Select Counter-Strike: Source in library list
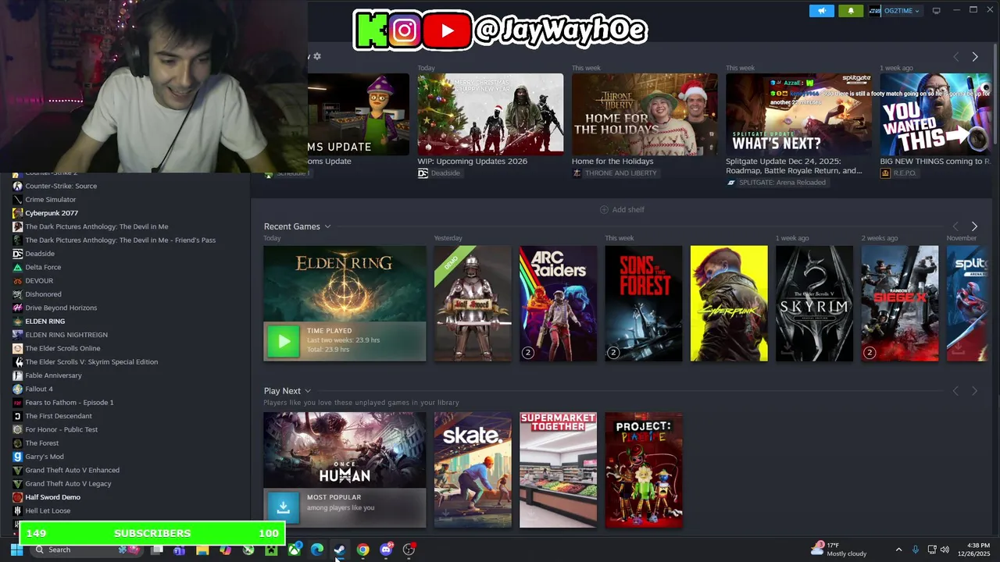Image resolution: width=1000 pixels, height=562 pixels. (61, 186)
